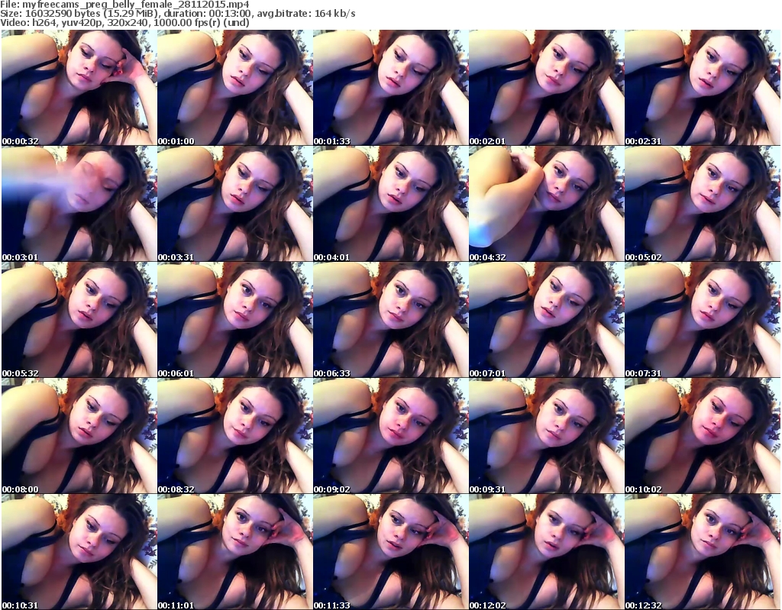Click the 'Video: h264, yuv420p' info line
This screenshot has height=610, width=782.
pos(124,23)
